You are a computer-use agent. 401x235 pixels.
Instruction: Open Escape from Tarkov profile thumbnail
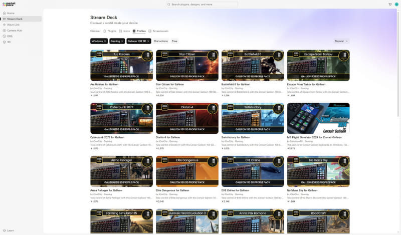click(318, 65)
